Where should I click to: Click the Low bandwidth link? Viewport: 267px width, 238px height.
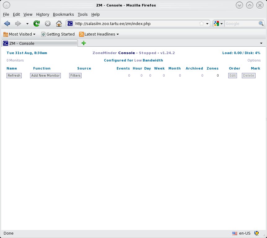point(138,60)
